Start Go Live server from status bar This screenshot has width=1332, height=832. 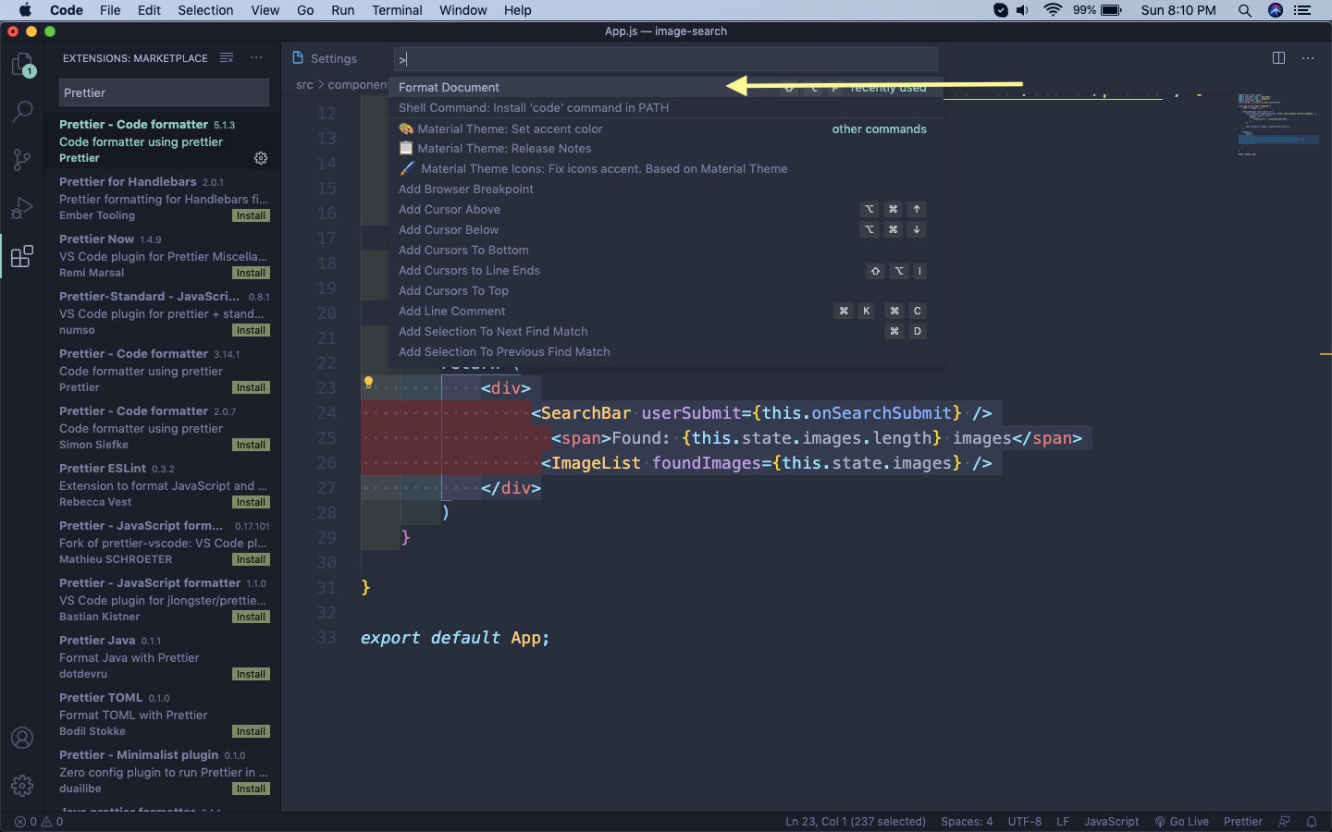tap(1181, 821)
